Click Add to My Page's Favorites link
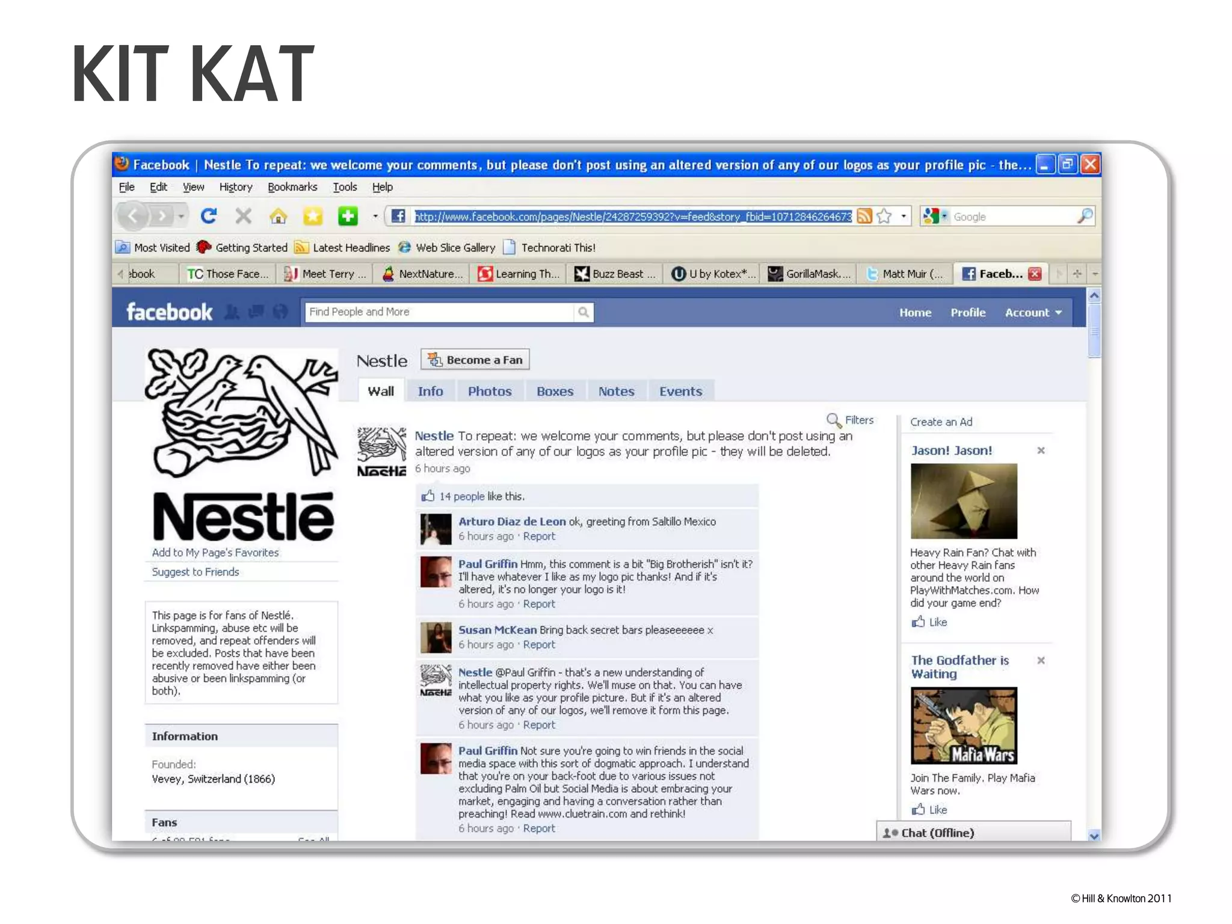The image size is (1232, 924). point(215,552)
